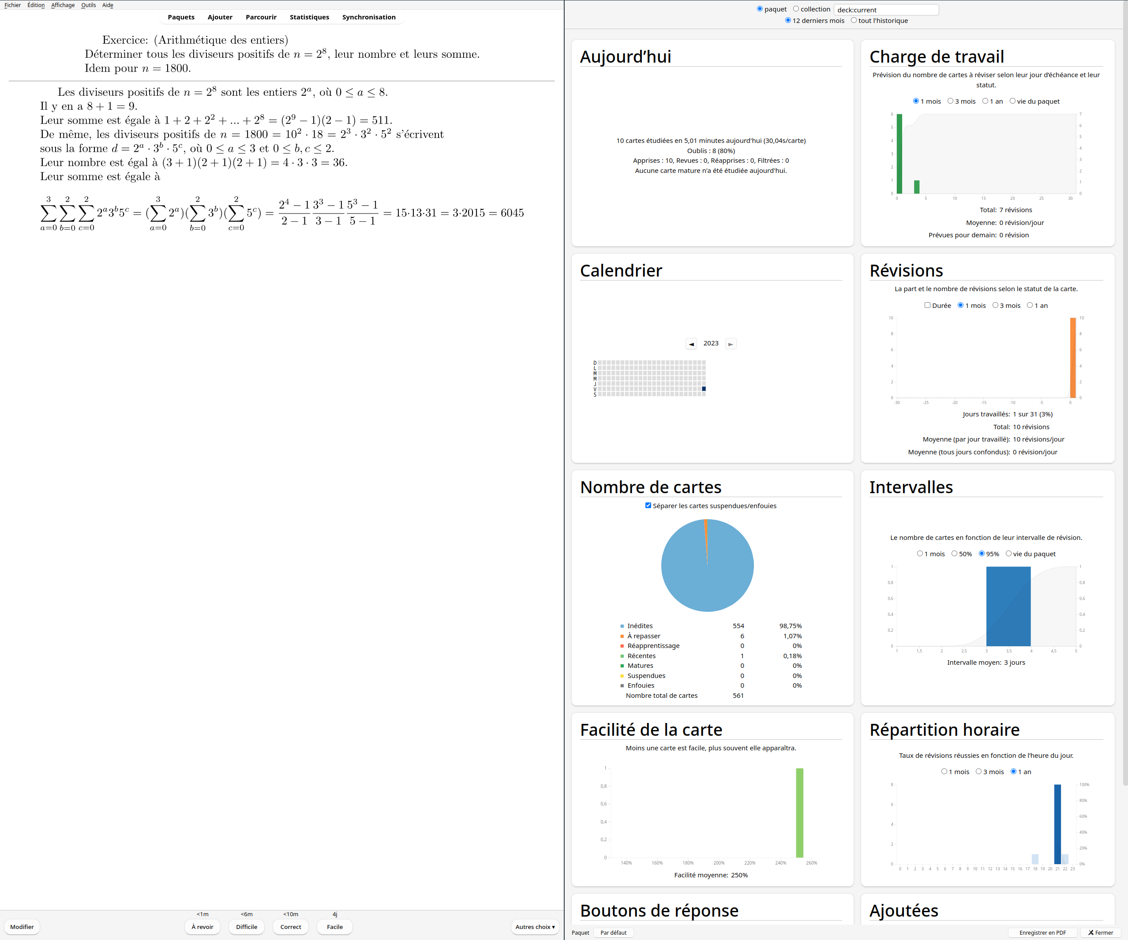Enable the 'tout l'historique' radio button

click(x=854, y=22)
